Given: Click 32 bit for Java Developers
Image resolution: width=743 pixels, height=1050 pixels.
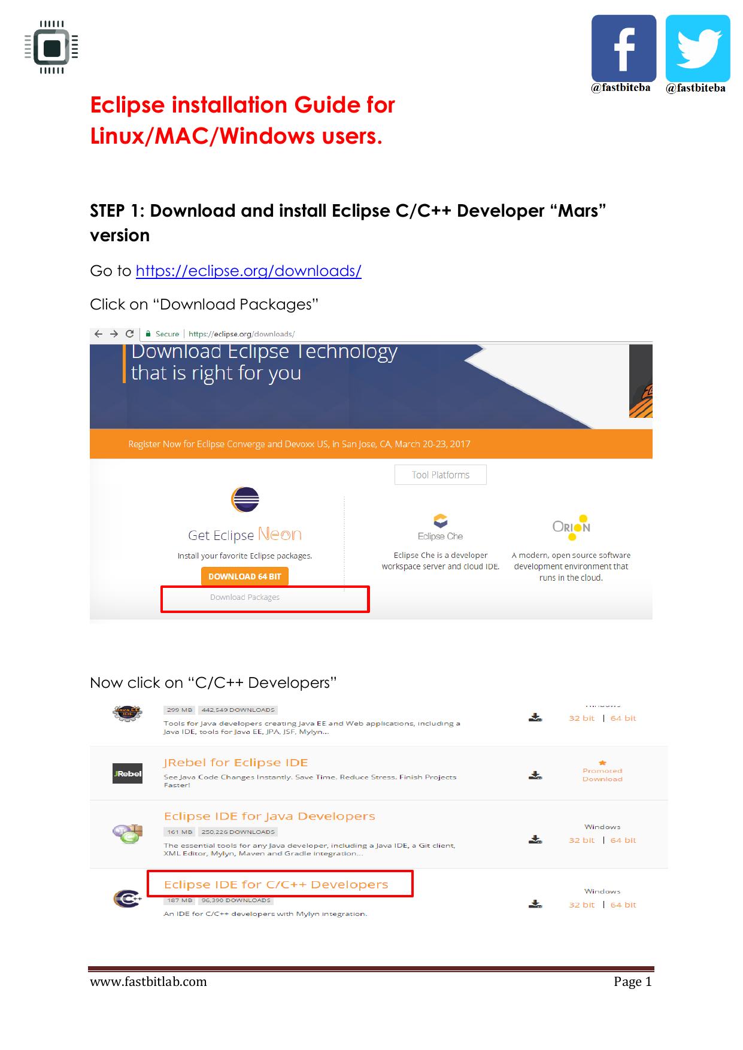Looking at the screenshot, I should tap(581, 840).
